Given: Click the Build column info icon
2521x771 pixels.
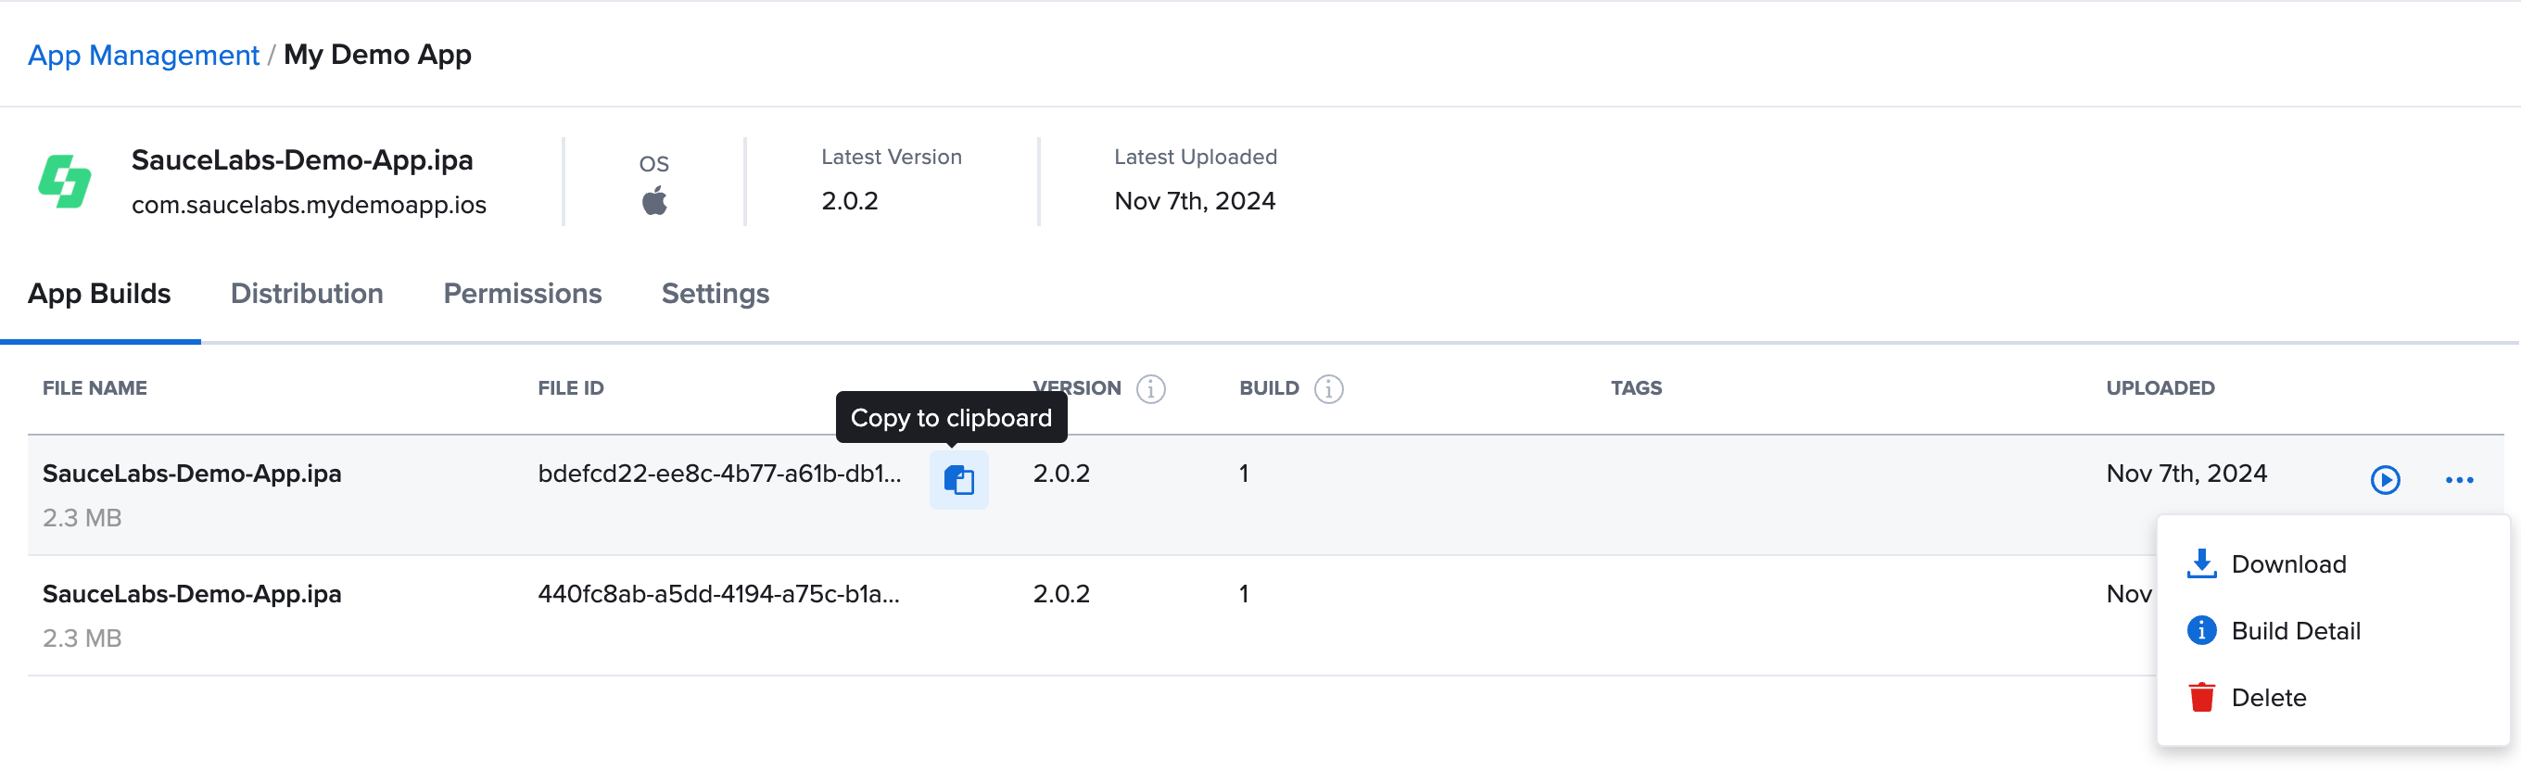Looking at the screenshot, I should click(1327, 388).
